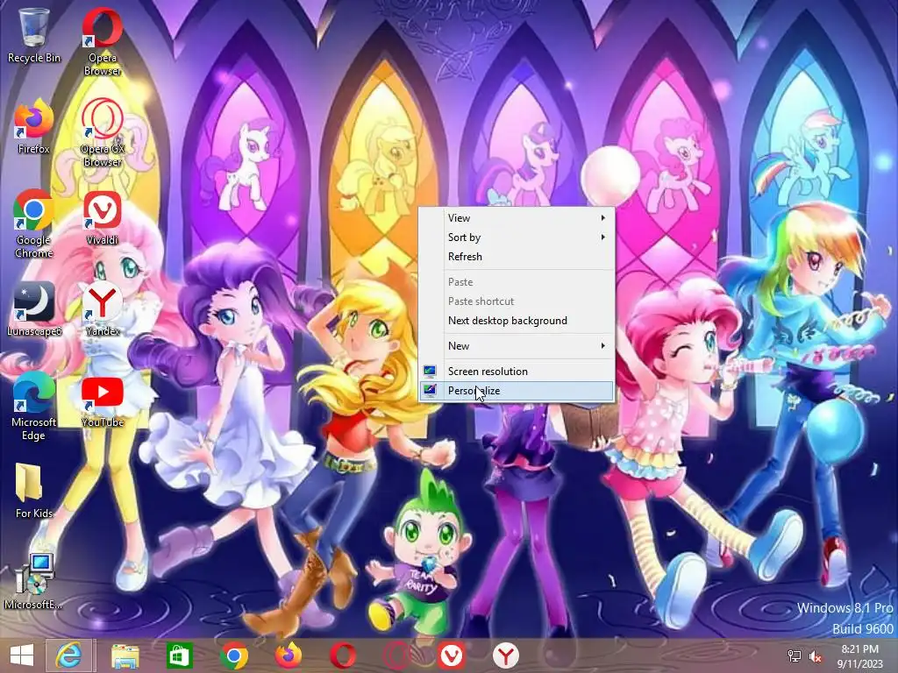898x673 pixels.
Task: Launch Chrome from the taskbar
Action: pos(233,655)
